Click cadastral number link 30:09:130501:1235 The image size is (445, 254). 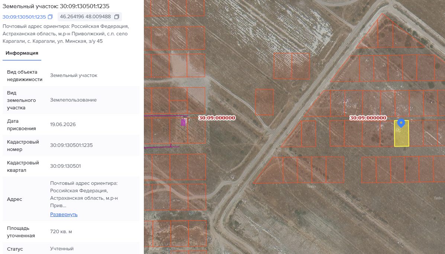[24, 17]
